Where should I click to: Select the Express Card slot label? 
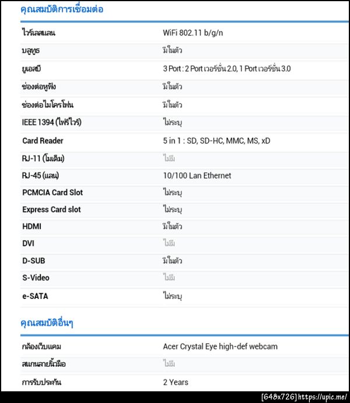51,210
